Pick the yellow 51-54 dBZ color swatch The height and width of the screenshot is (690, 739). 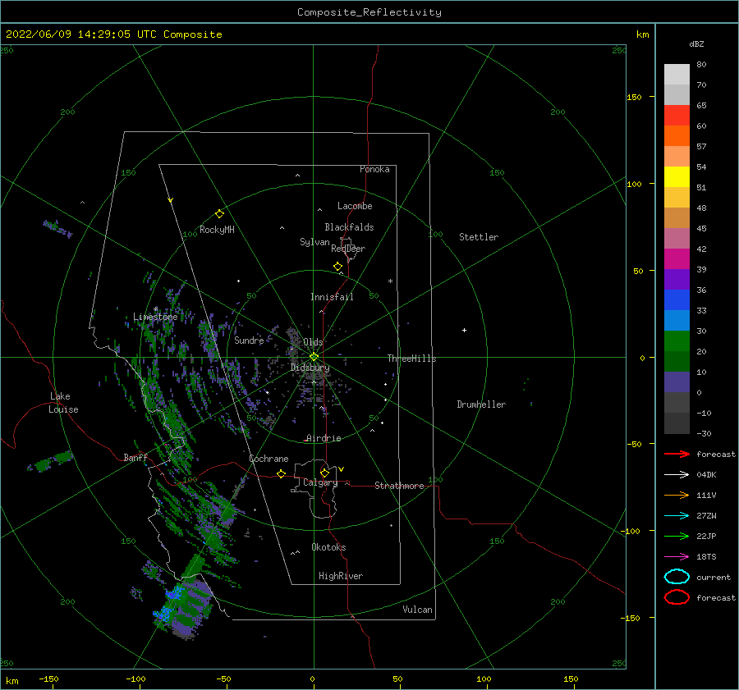[x=677, y=177]
